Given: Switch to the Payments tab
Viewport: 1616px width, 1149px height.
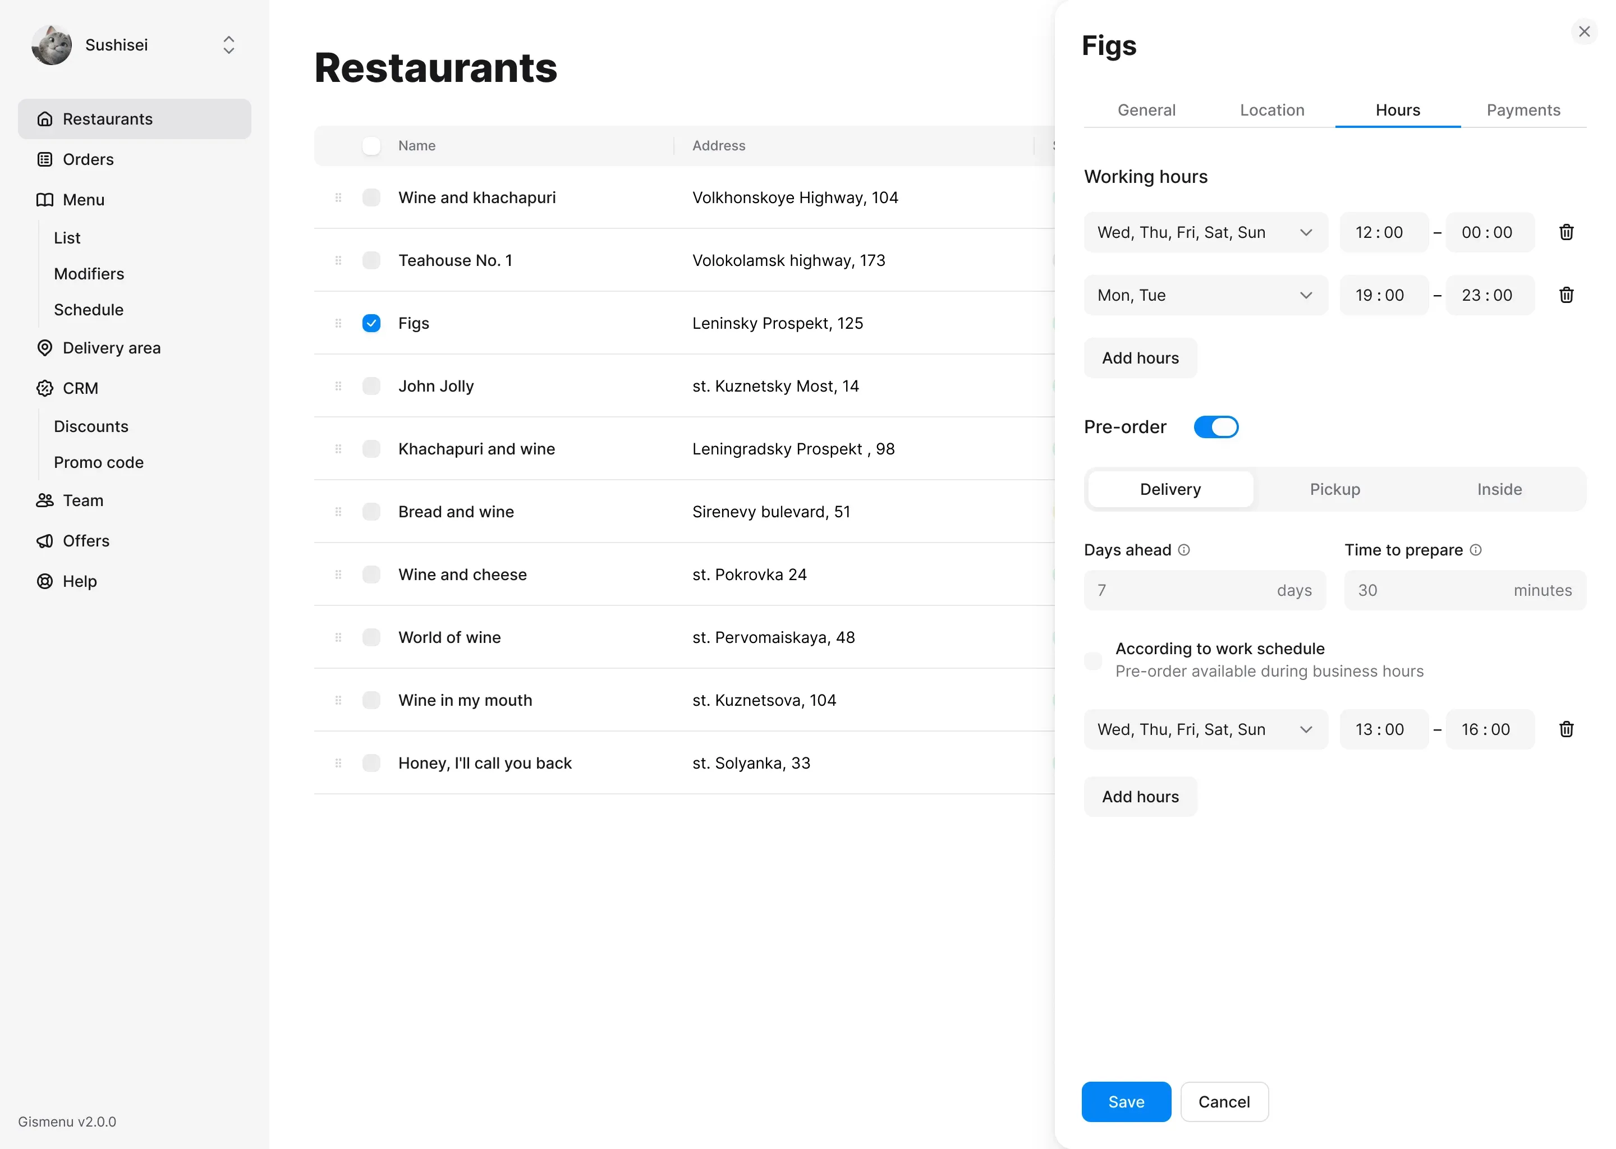Looking at the screenshot, I should (x=1523, y=111).
